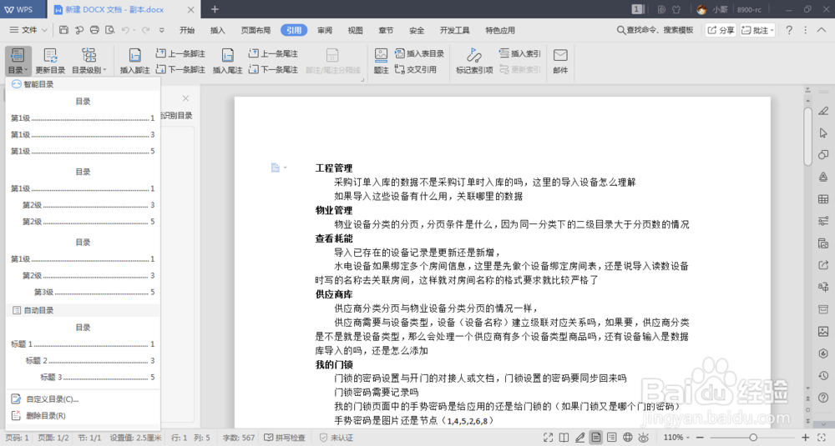Viewport: 835px width, 446px height.
Task: Click 未认证 status in status bar
Action: [336, 438]
